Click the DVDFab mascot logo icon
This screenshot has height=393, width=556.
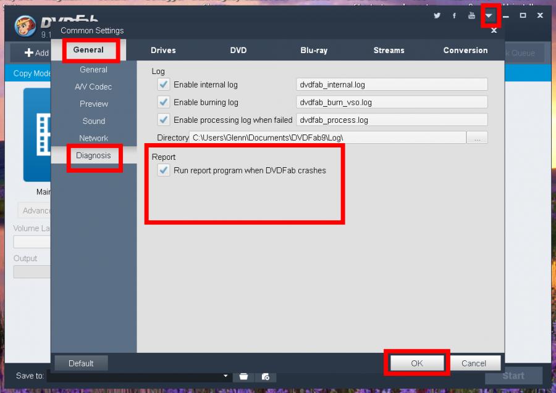[25, 26]
